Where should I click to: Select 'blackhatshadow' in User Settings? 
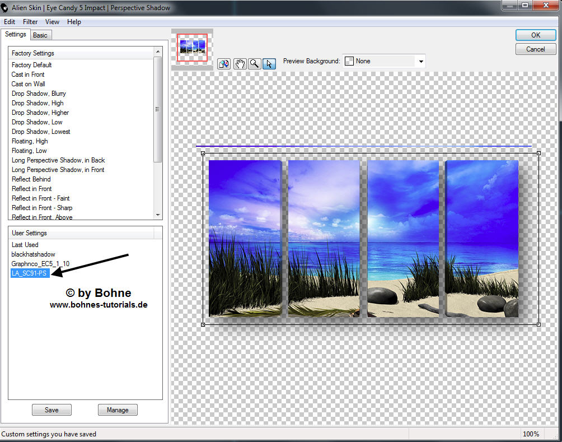(33, 254)
